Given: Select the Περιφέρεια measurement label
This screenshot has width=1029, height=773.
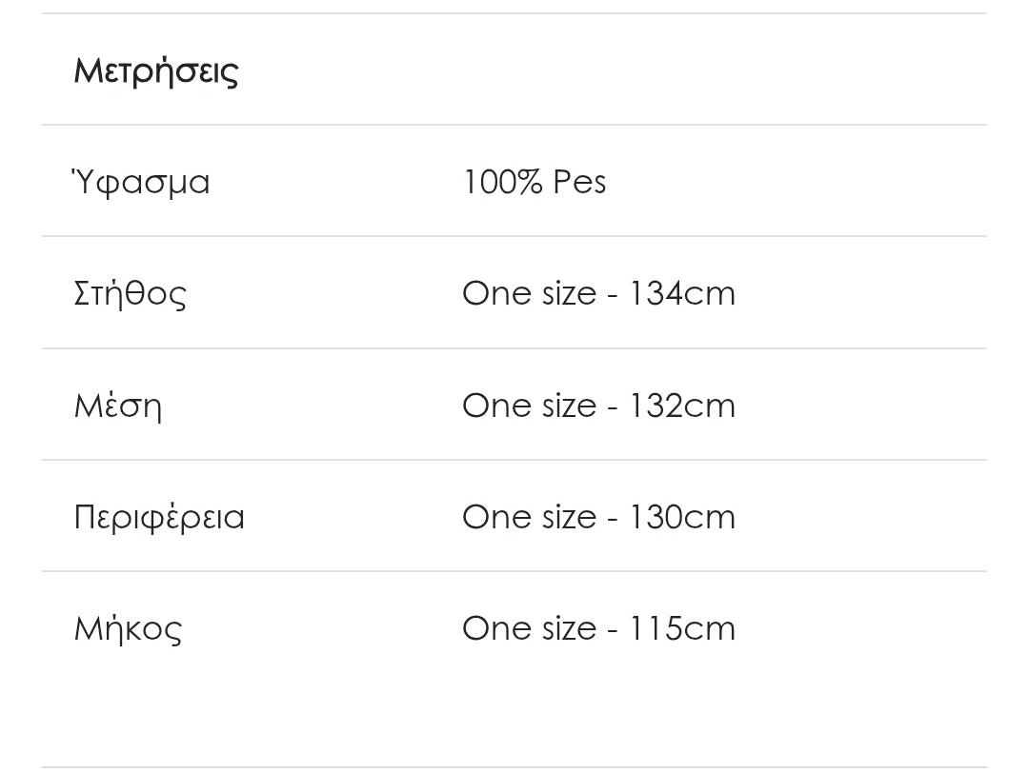Looking at the screenshot, I should click(x=159, y=517).
